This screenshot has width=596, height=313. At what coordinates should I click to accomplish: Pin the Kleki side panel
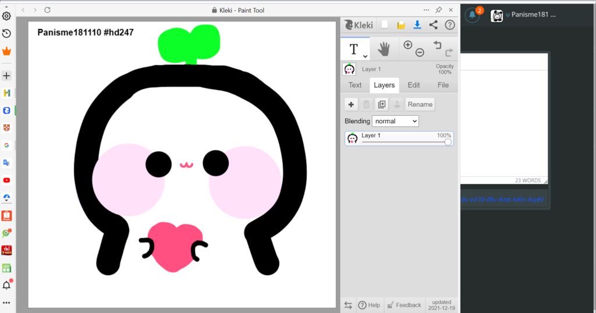tap(439, 10)
